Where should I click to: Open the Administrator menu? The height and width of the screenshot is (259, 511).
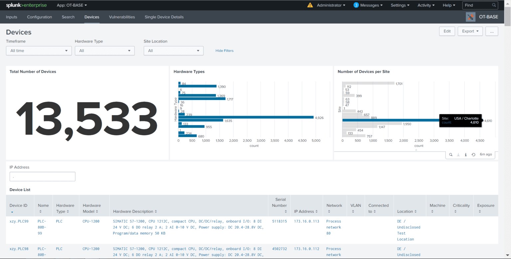[x=331, y=5]
